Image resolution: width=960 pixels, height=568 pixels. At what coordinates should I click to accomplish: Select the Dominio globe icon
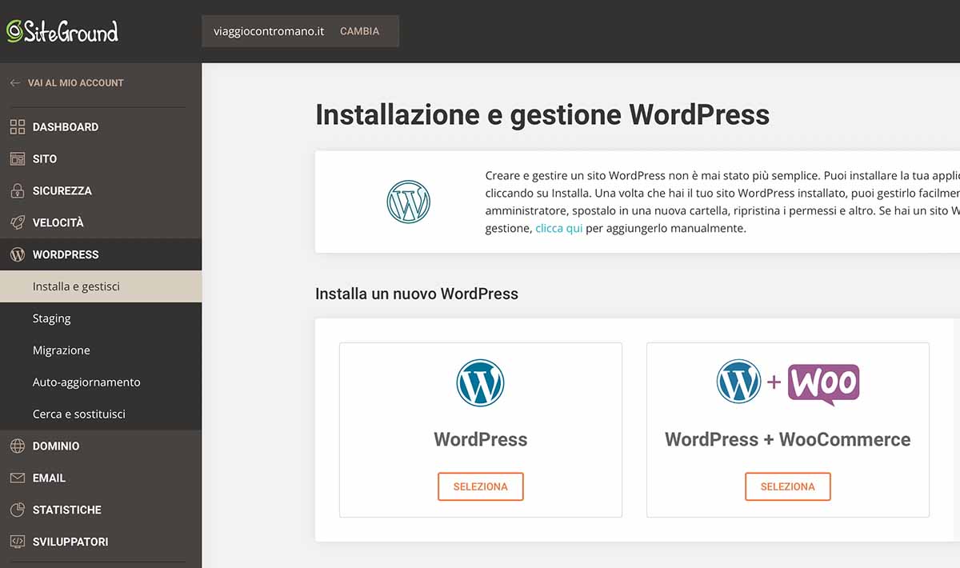18,446
